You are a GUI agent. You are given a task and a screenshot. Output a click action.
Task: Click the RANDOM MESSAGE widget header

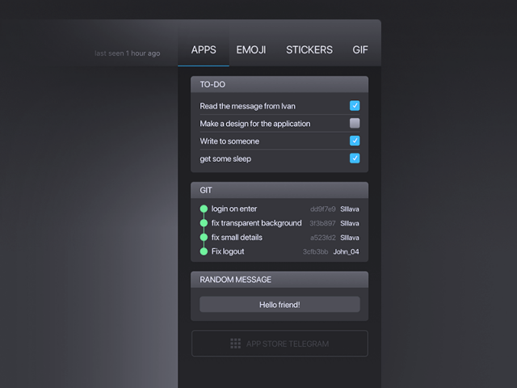[x=280, y=280]
